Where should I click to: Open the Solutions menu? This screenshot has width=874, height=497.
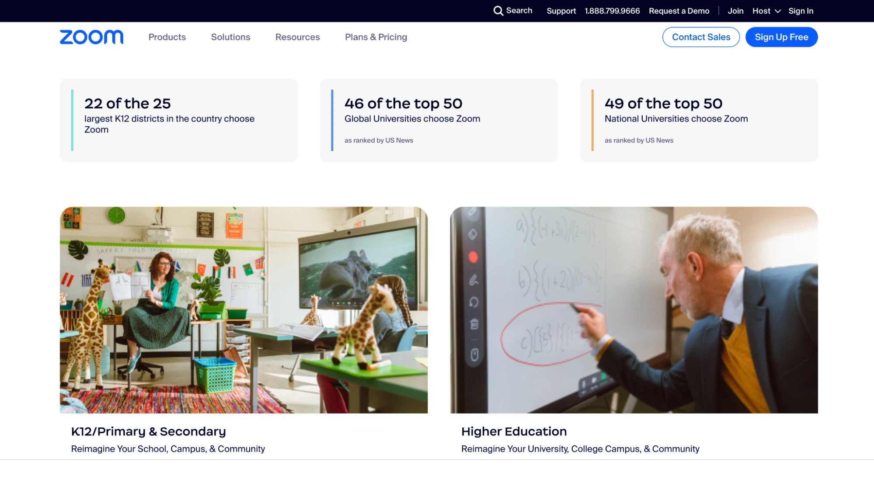(230, 37)
